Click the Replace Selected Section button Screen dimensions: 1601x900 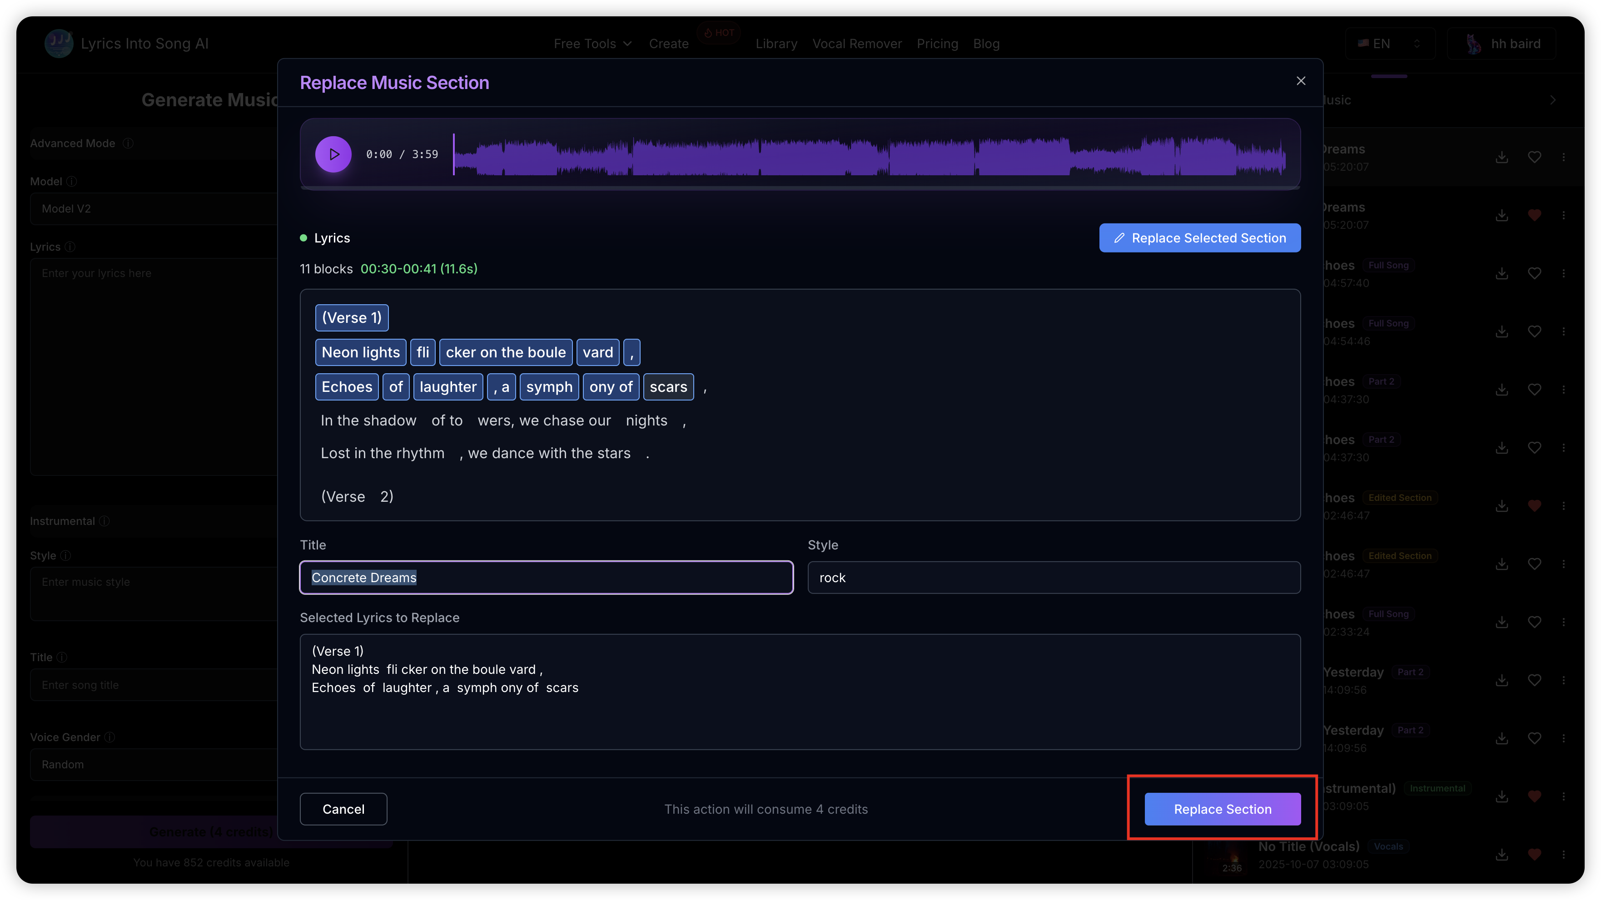[1199, 238]
